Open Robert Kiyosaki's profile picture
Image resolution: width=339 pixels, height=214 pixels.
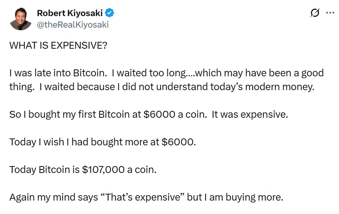coord(20,18)
